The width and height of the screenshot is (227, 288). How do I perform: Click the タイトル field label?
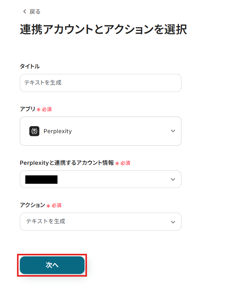(30, 66)
